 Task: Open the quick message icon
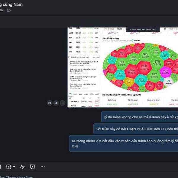click(x=32, y=167)
